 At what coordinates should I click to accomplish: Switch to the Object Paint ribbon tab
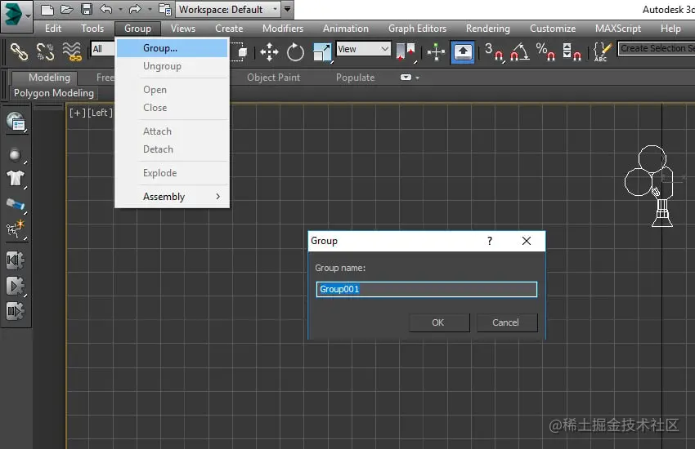point(273,78)
